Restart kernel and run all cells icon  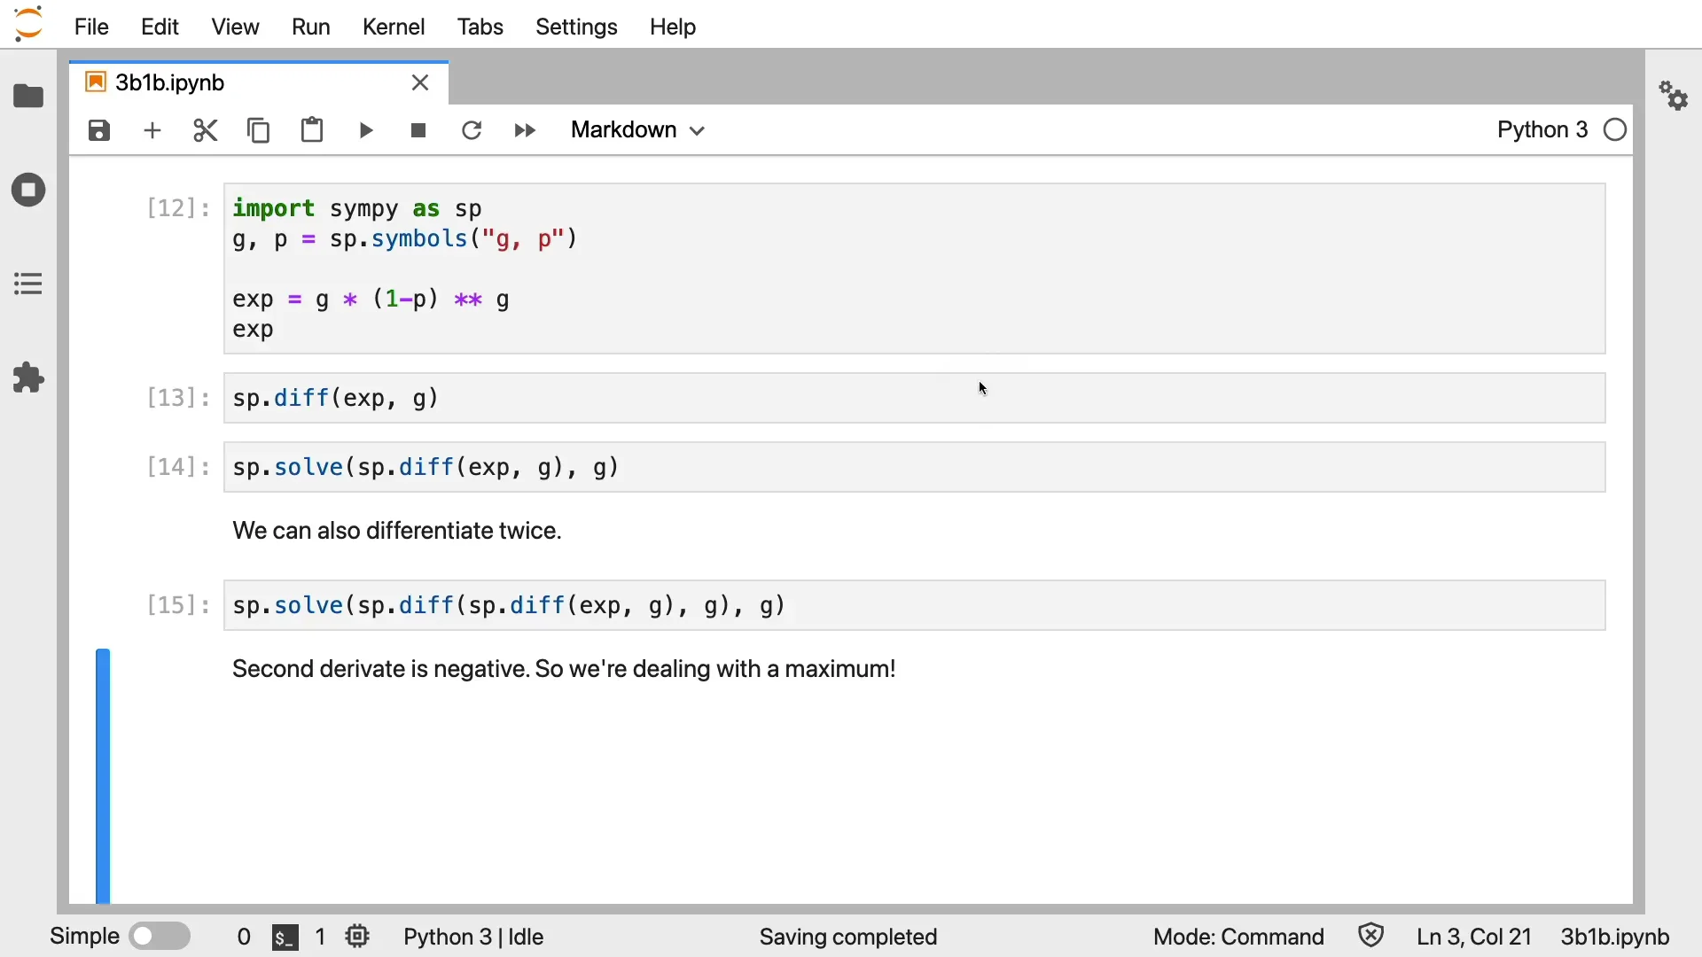tap(525, 131)
